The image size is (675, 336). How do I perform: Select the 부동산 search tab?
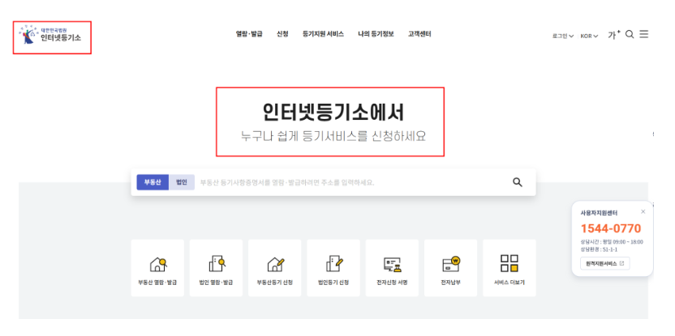(153, 182)
